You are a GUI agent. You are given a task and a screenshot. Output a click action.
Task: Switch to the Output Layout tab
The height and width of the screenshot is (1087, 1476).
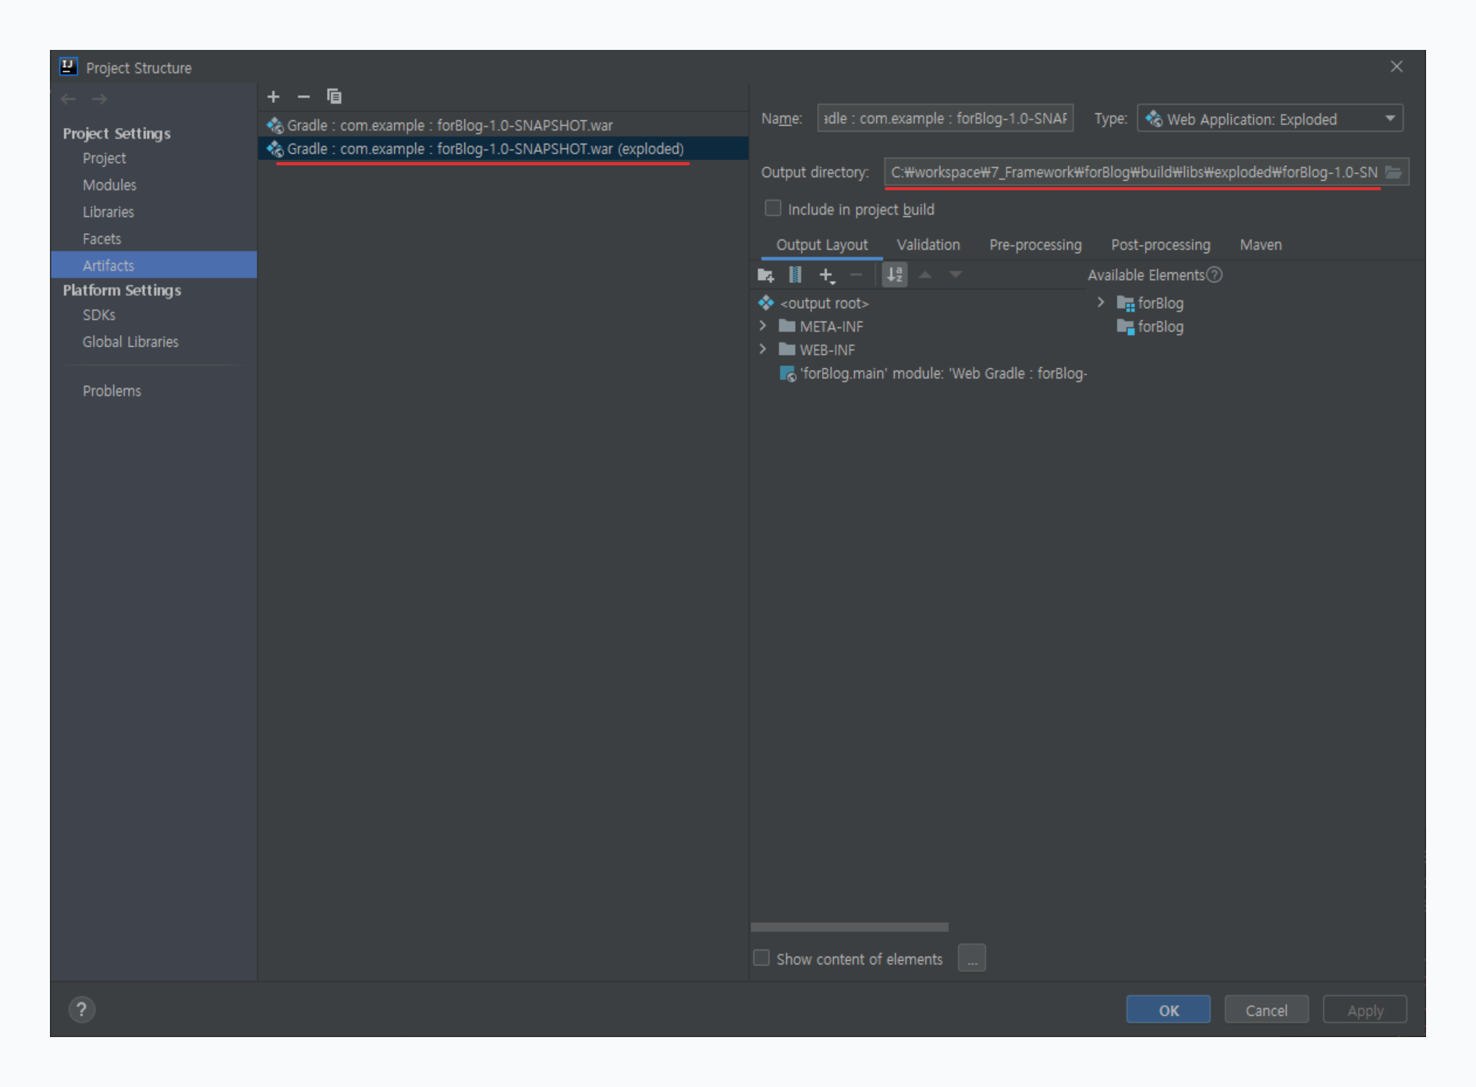pyautogui.click(x=821, y=245)
